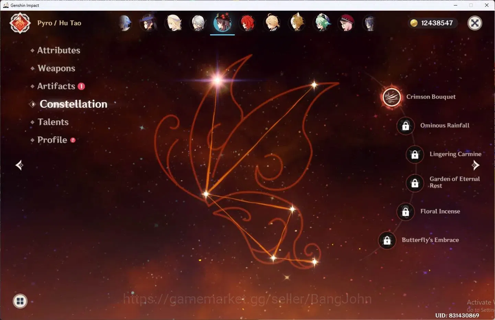495x320 pixels.
Task: Open the unlocked Crimson Bouquet constellation node
Action: (392, 97)
